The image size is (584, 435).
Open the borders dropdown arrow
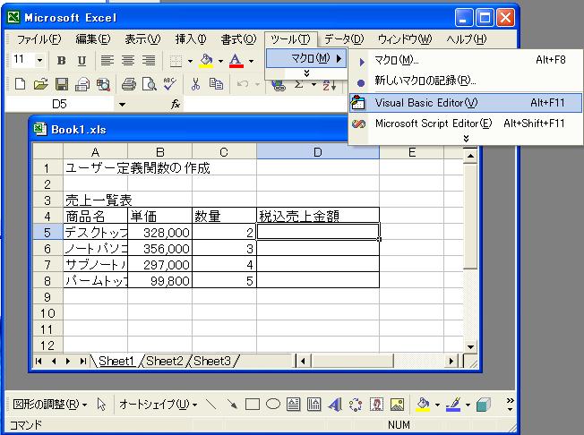[x=190, y=61]
